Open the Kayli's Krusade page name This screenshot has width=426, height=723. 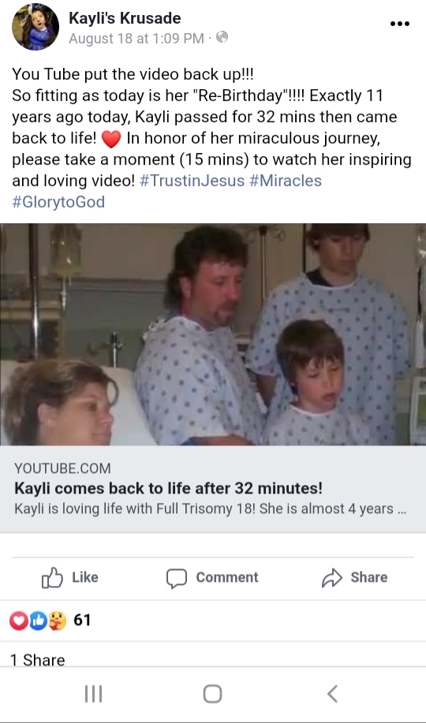[125, 18]
